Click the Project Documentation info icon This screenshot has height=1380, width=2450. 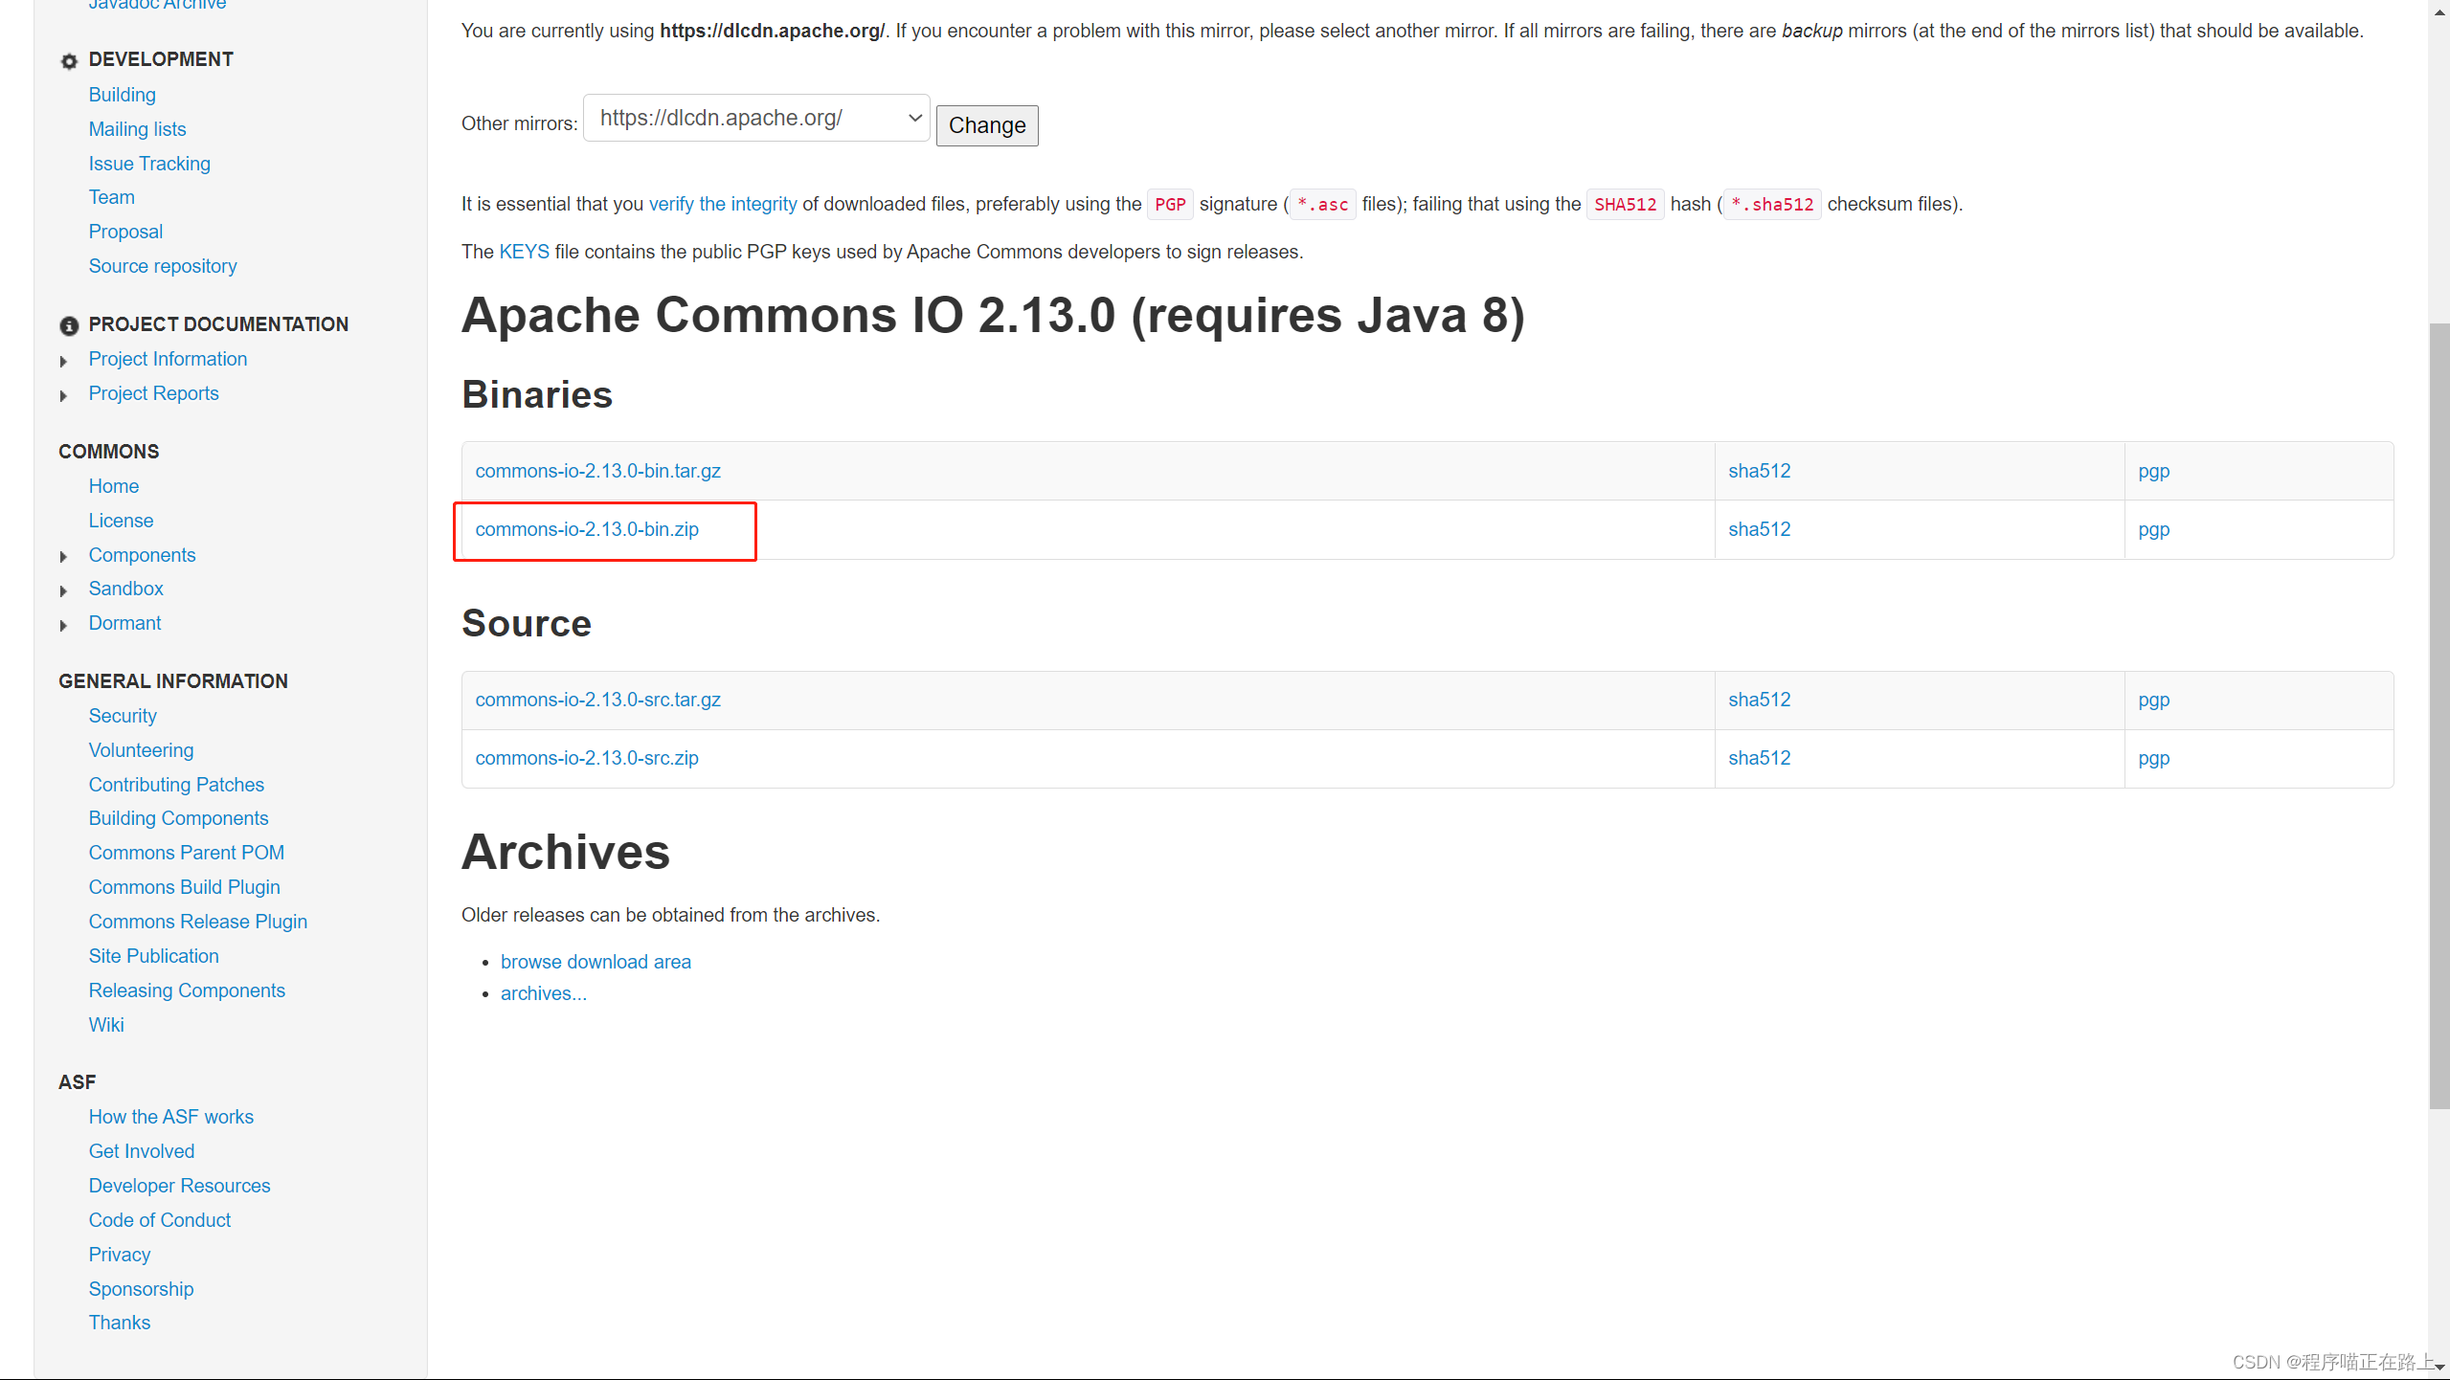coord(69,326)
